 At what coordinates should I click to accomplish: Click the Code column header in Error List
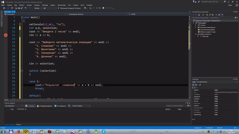tap(12, 109)
